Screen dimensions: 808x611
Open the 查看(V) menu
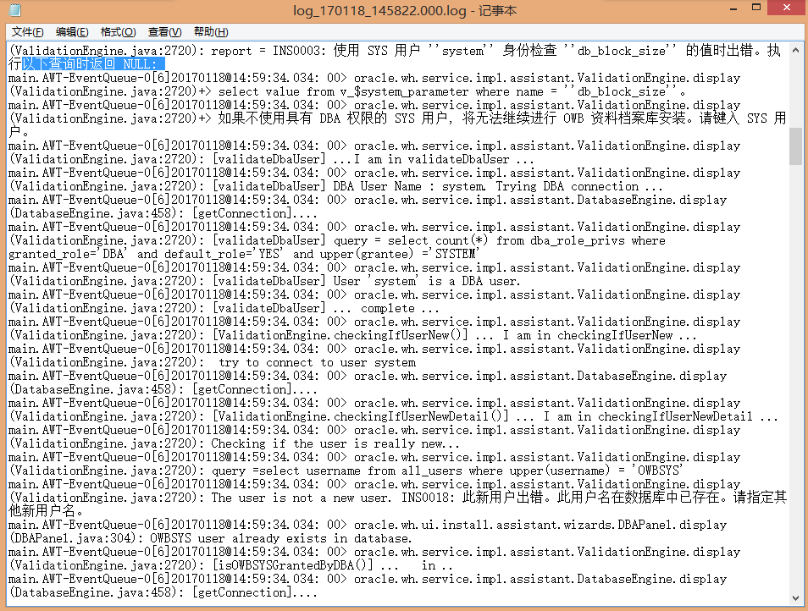tap(165, 32)
